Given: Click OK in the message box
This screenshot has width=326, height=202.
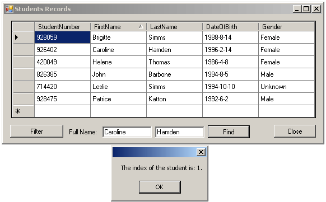Looking at the screenshot, I should [x=160, y=187].
